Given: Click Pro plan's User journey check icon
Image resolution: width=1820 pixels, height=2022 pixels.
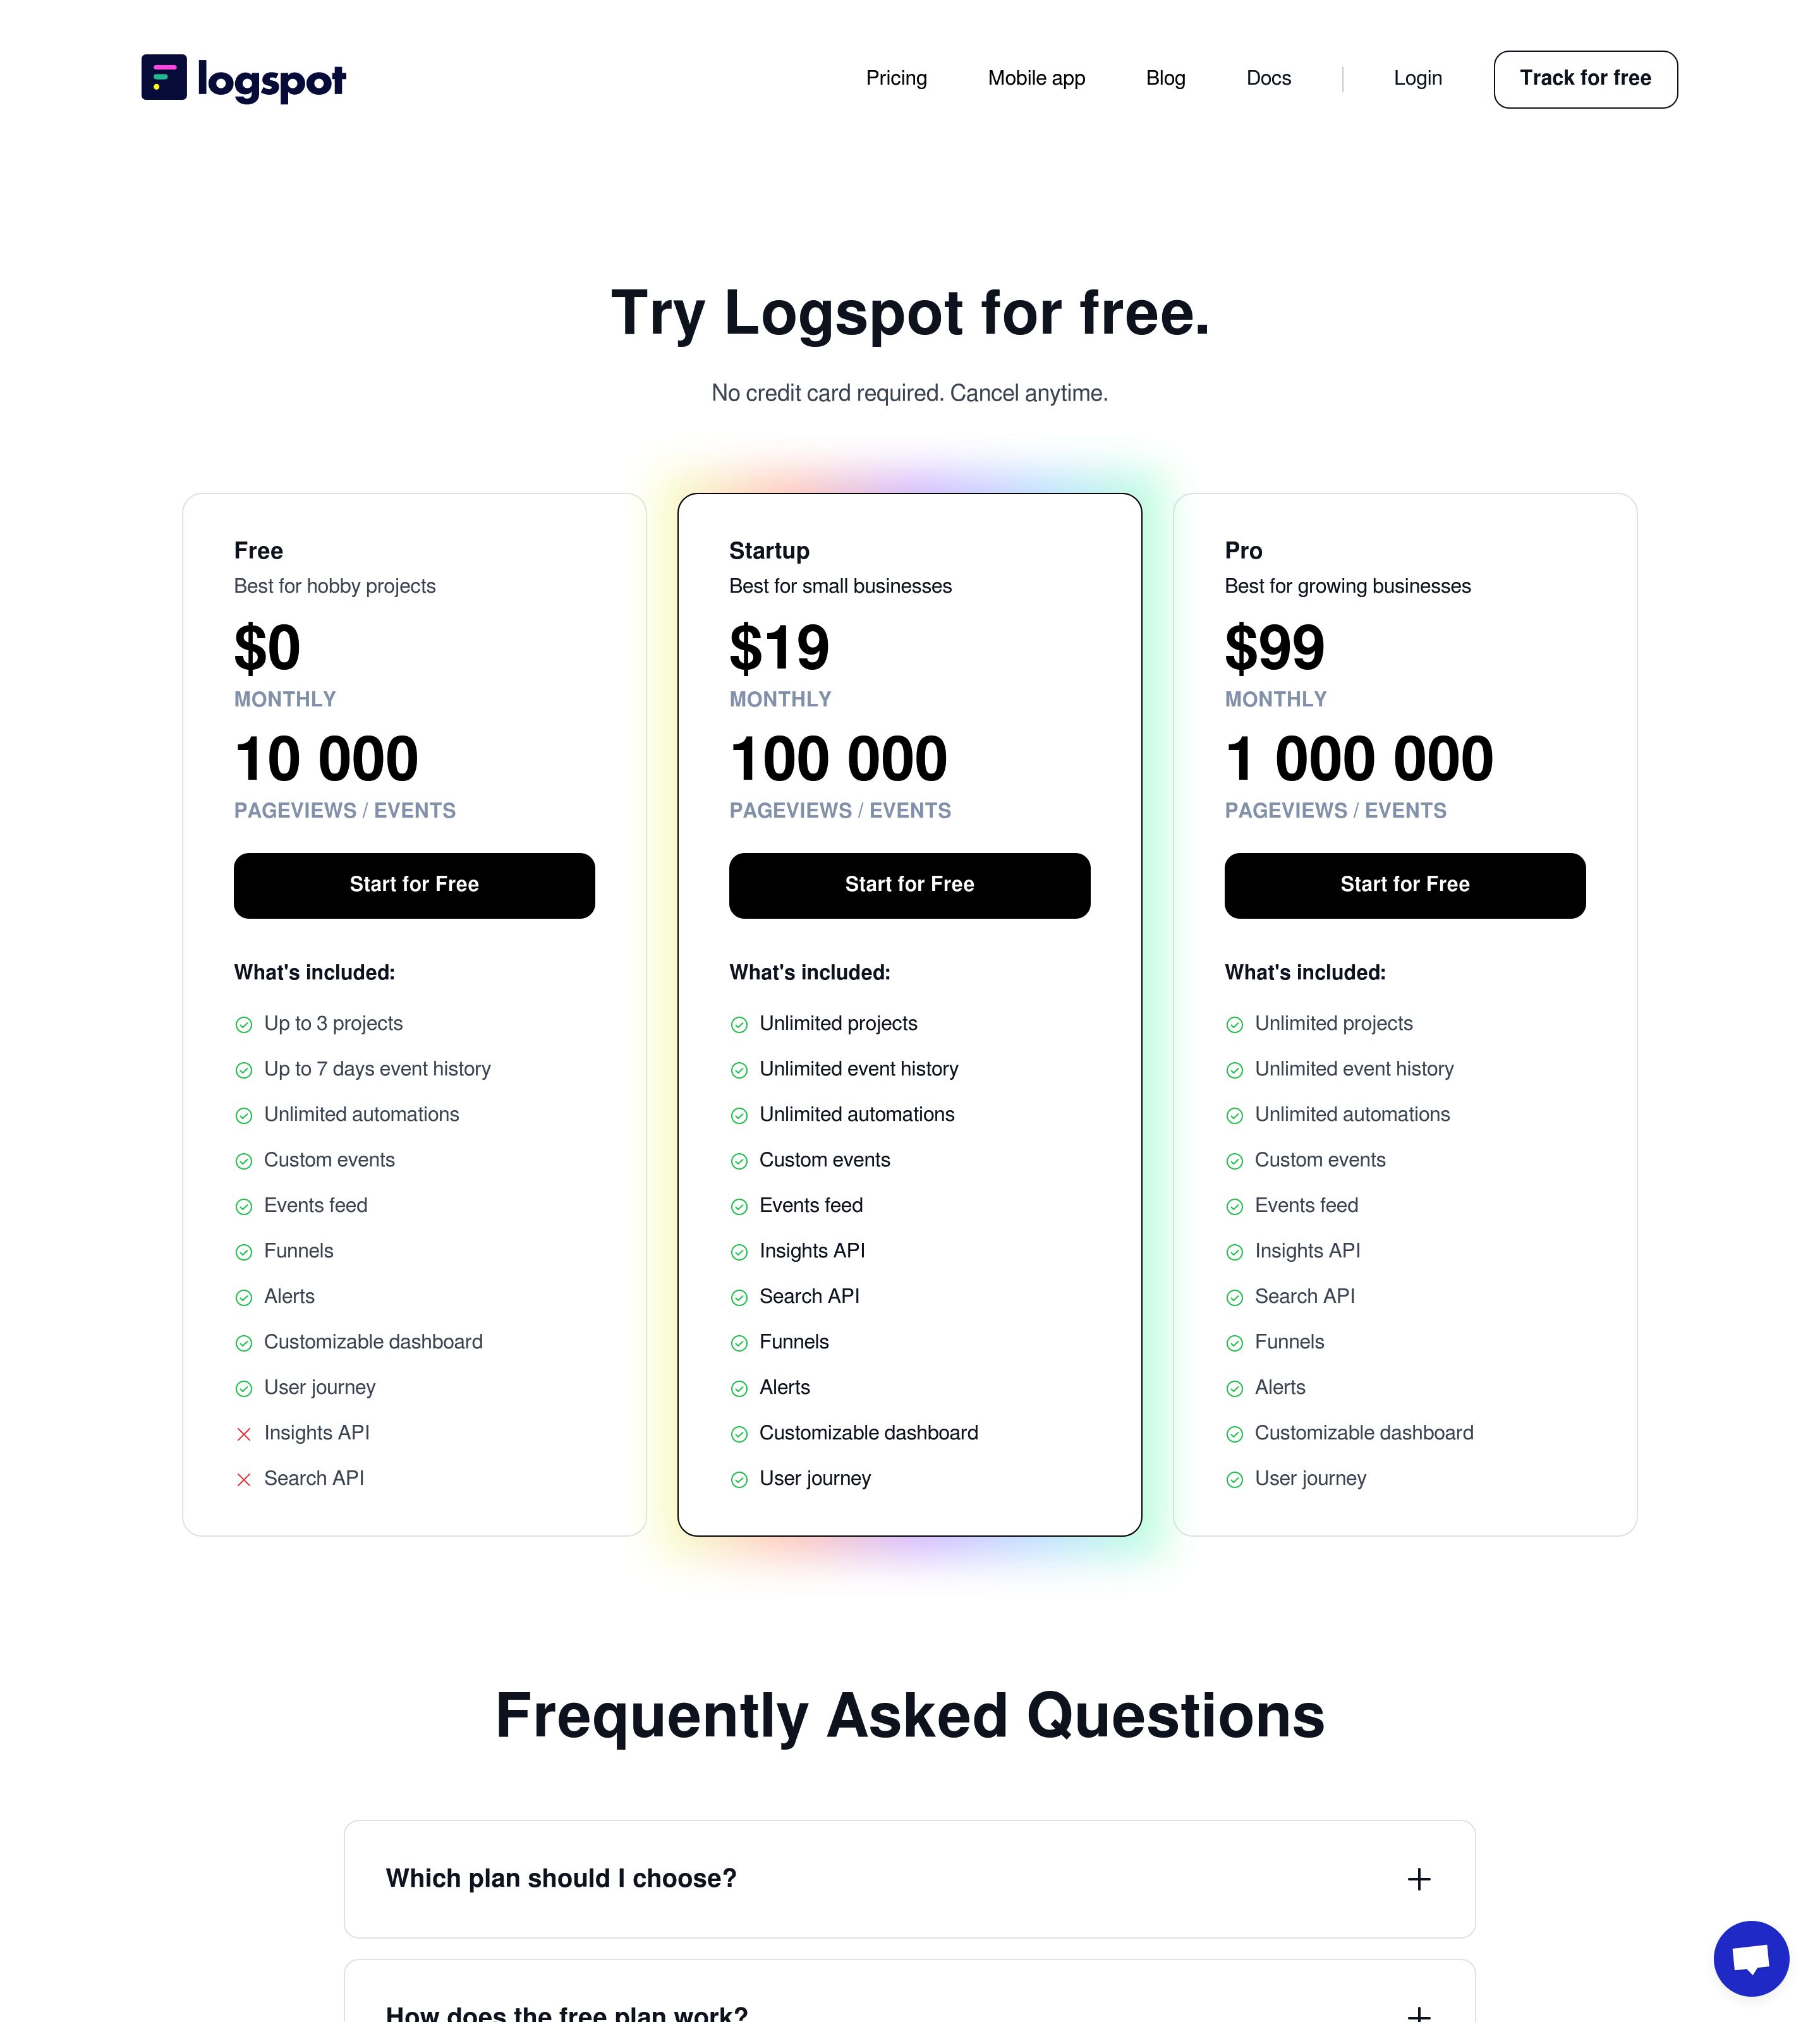Looking at the screenshot, I should click(1235, 1479).
